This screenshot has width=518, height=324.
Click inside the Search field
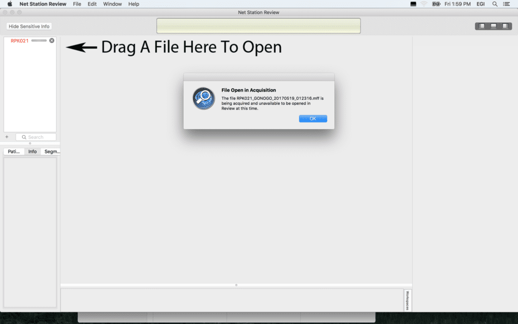[x=36, y=137]
